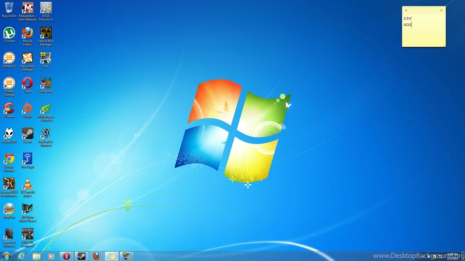465x261 pixels.
Task: Launch Malwarebytes Anti-Malware from desktop
Action: pyautogui.click(x=27, y=8)
